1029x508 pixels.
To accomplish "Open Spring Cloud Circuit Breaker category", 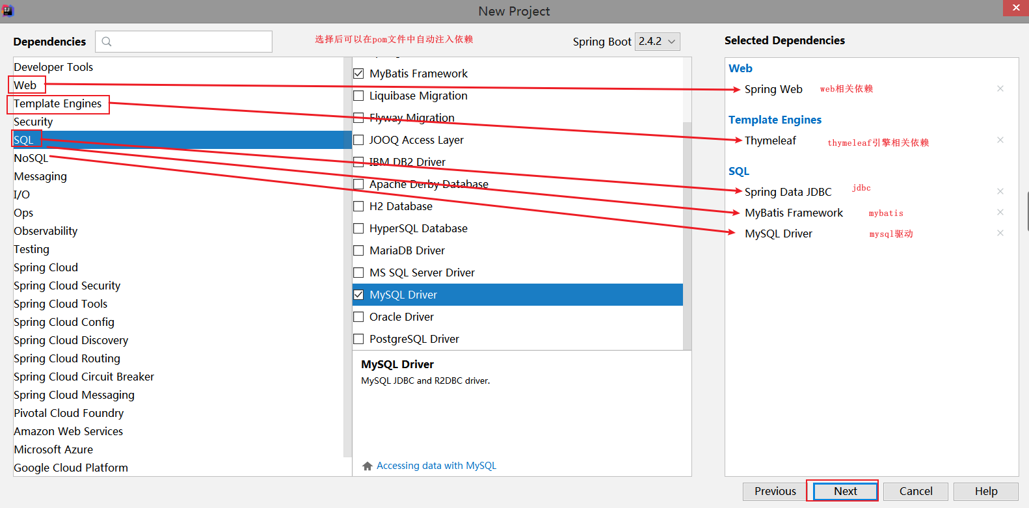I will (84, 377).
